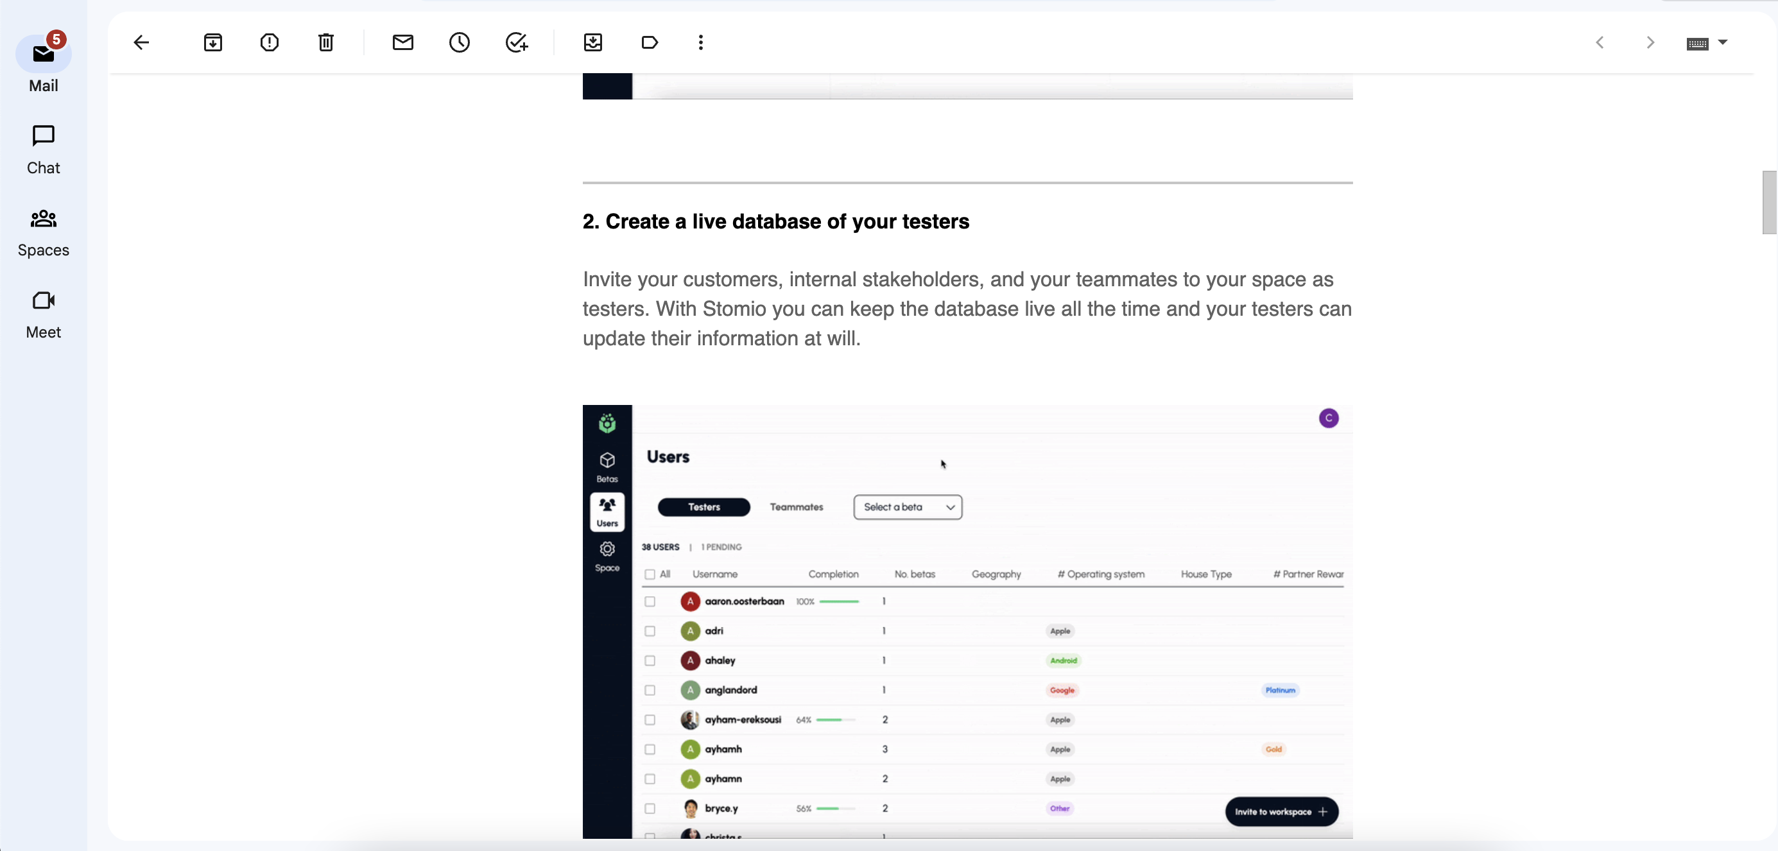Delete this email with trash icon
The width and height of the screenshot is (1778, 851).
pos(326,43)
